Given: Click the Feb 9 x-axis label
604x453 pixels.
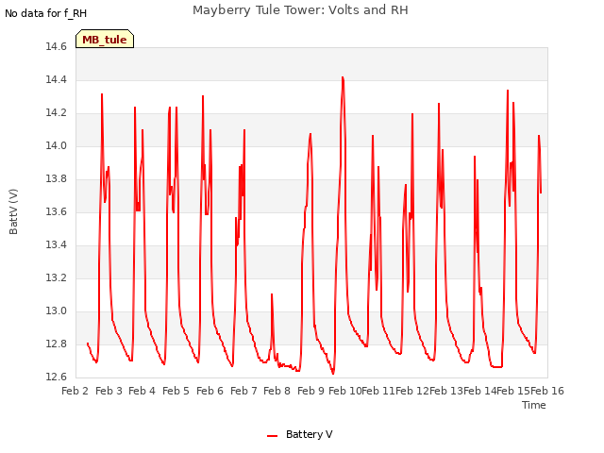Looking at the screenshot, I should (x=310, y=391).
